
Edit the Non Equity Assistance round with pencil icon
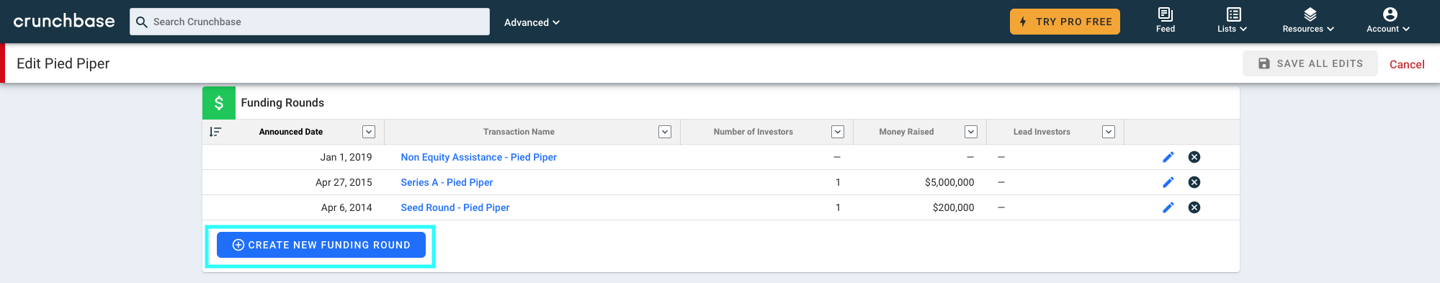point(1168,157)
